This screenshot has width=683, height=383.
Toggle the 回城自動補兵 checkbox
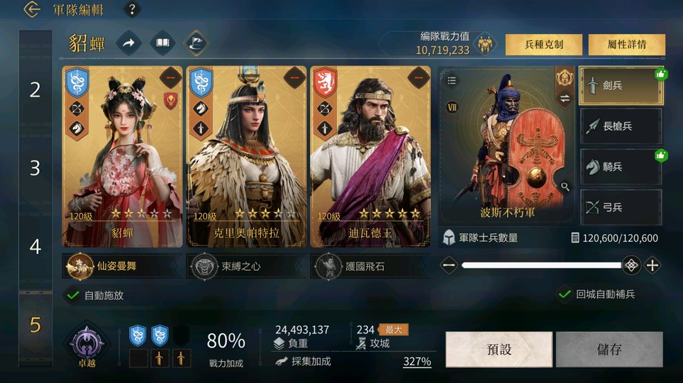(565, 294)
